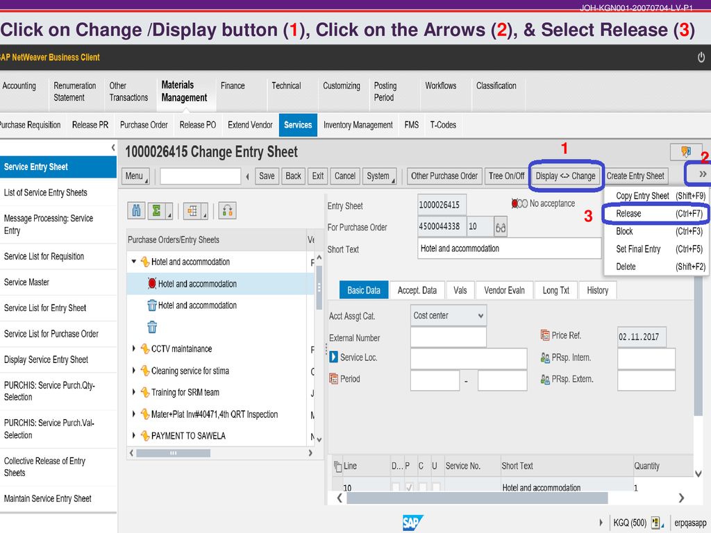Open the Vendor Evaln tab
Viewport: 711px width, 533px height.
504,291
